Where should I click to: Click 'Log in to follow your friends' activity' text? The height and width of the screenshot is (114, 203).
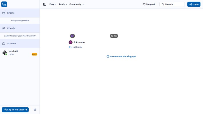(20, 36)
